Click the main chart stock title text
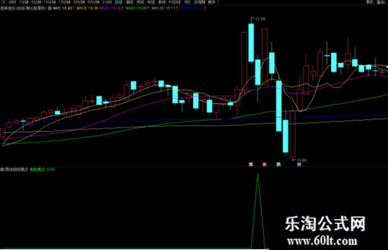This screenshot has height=250, width=388. 23,8
